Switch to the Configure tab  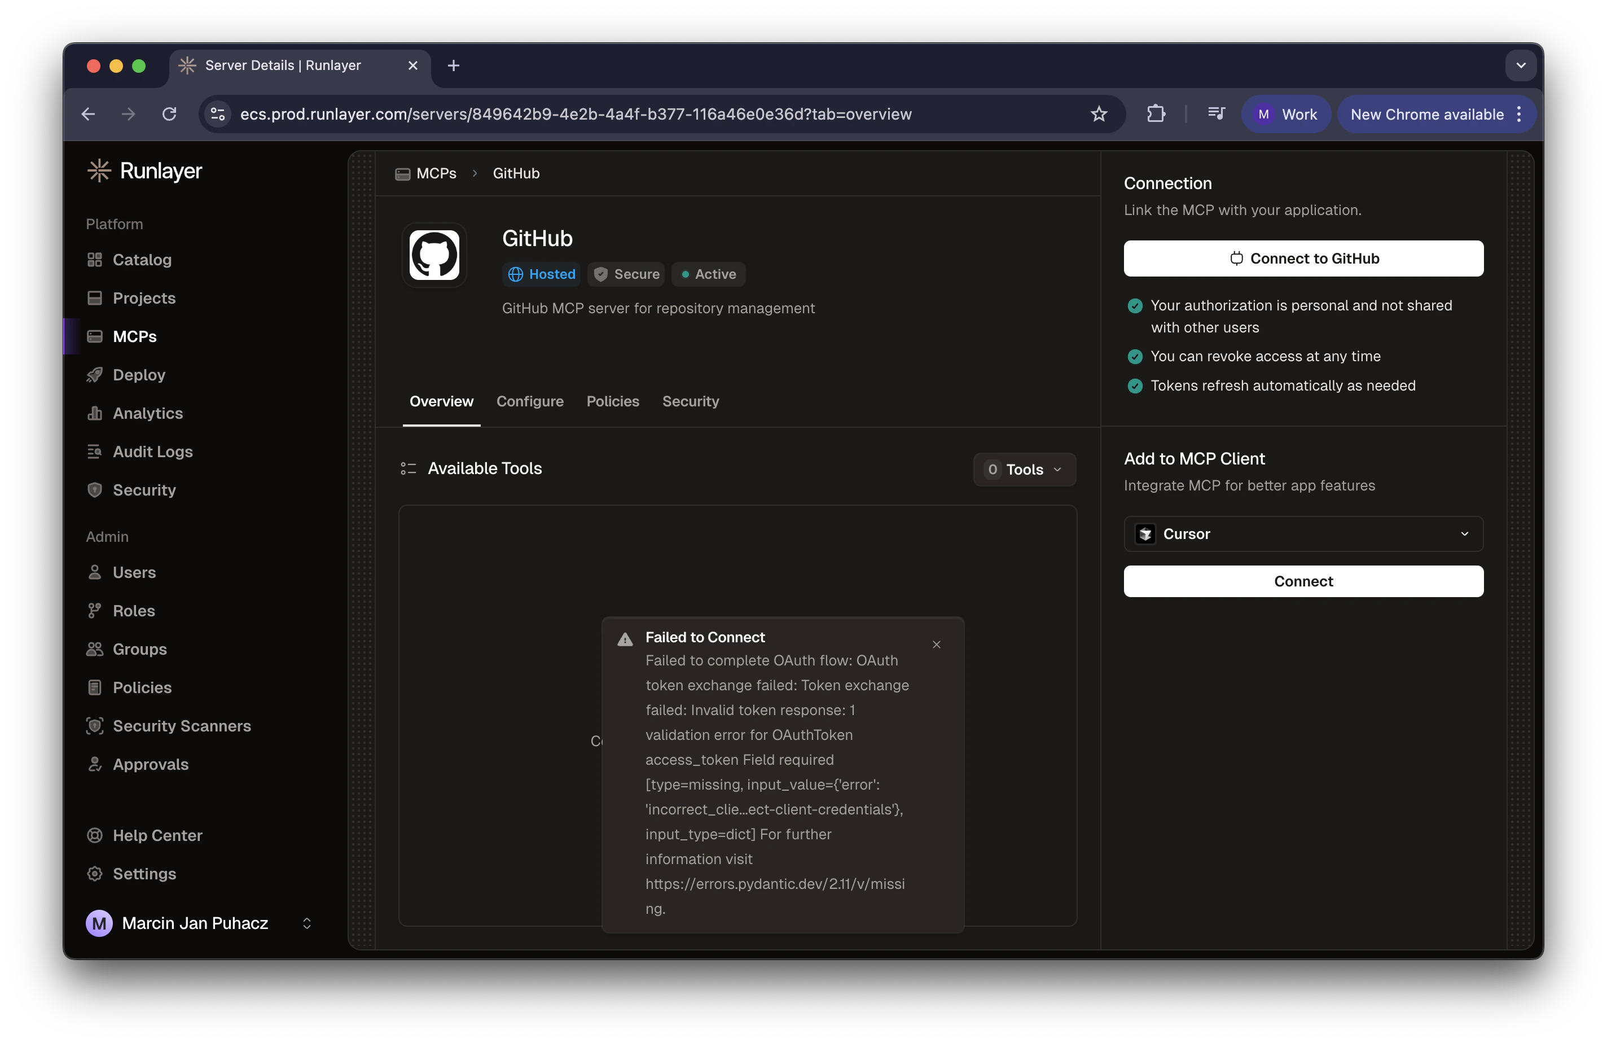[x=530, y=401]
